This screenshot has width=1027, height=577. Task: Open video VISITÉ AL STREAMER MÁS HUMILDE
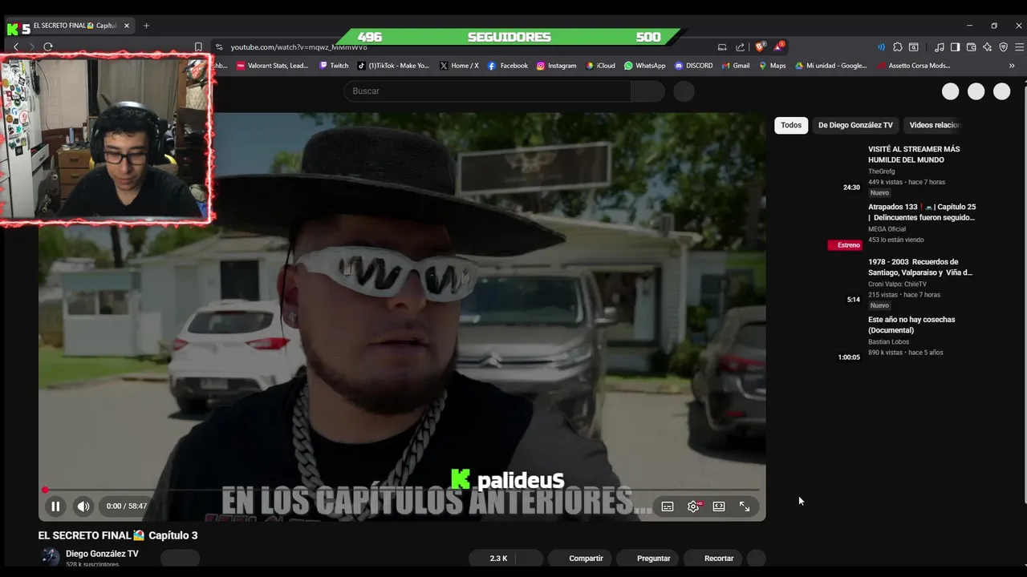tap(914, 155)
